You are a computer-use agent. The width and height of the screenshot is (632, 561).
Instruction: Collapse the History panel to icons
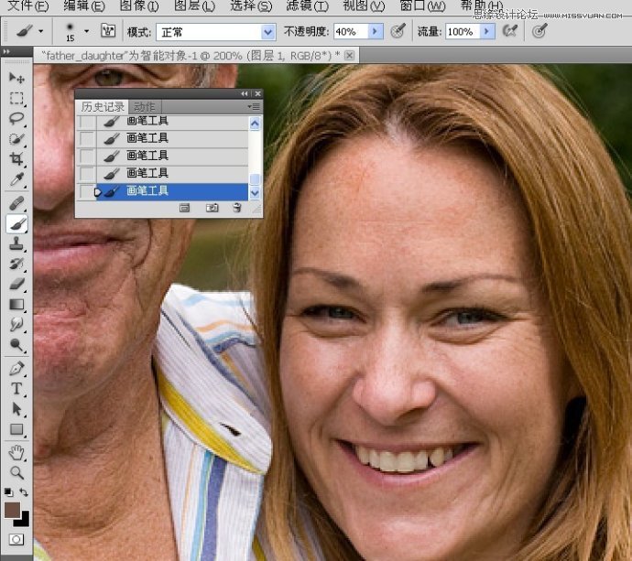point(245,94)
